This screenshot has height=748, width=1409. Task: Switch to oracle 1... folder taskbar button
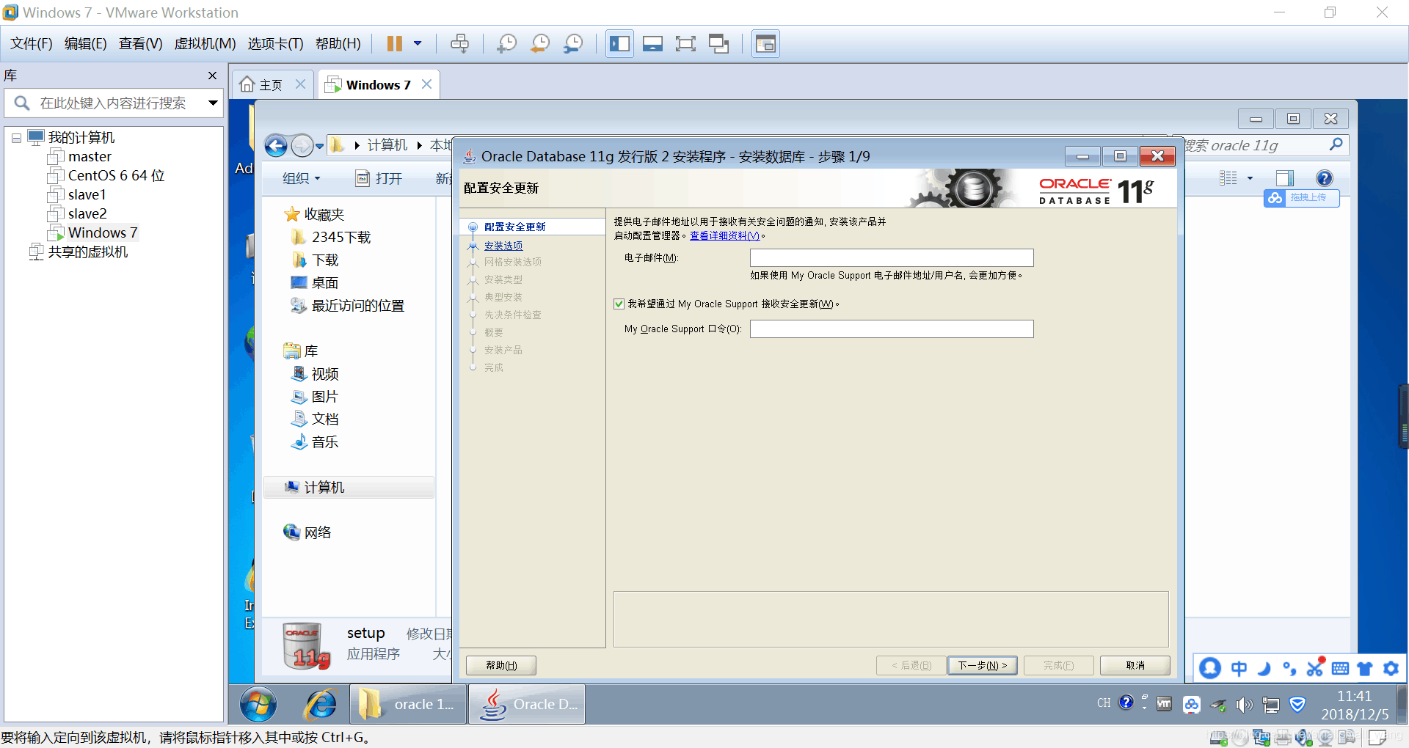click(x=408, y=705)
